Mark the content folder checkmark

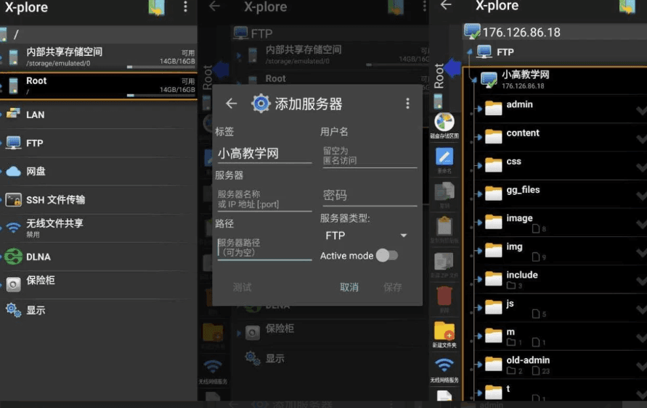coord(641,138)
